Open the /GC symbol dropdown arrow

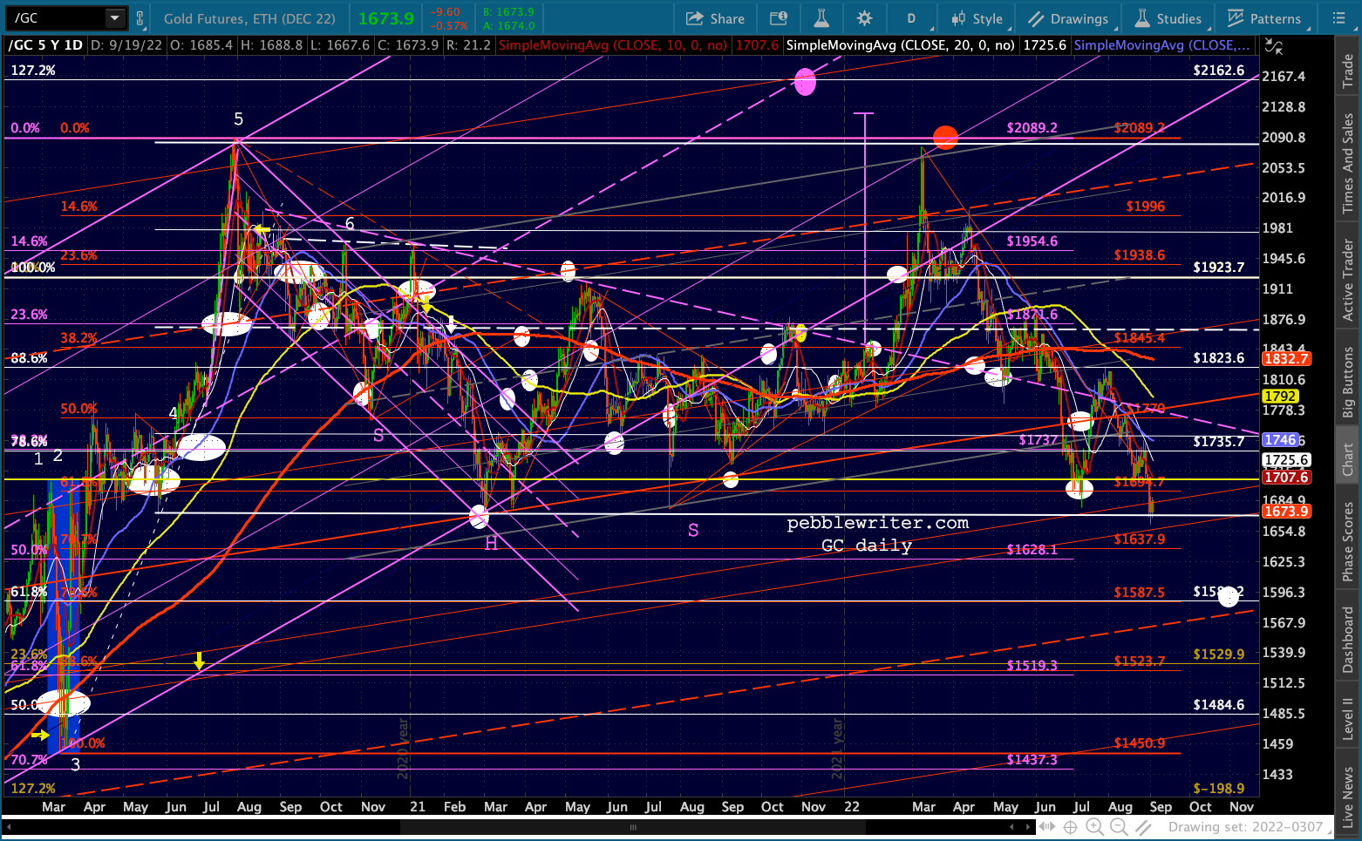coord(115,17)
